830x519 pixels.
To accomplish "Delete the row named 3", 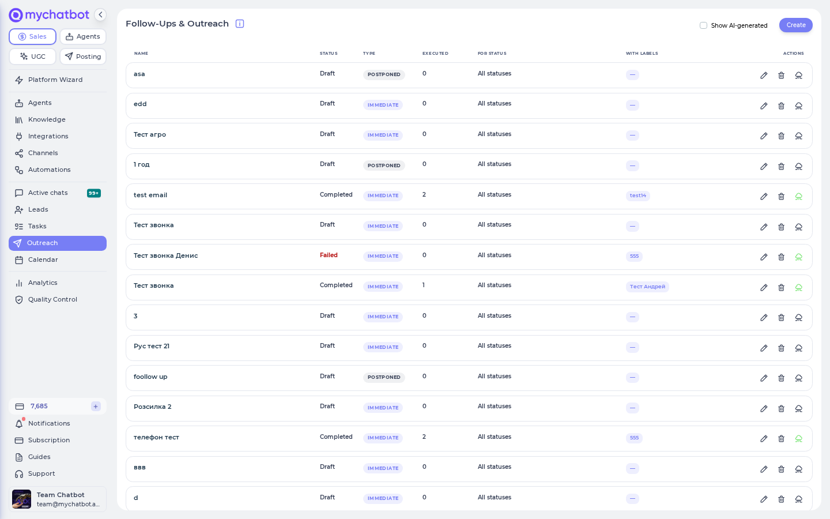I will tap(781, 318).
